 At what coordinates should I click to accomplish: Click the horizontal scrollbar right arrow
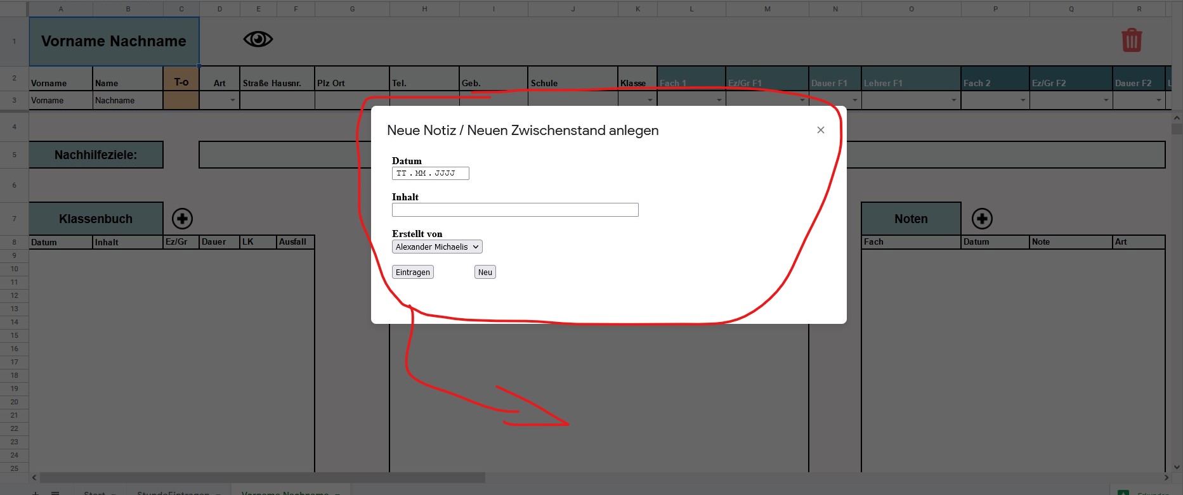(1167, 477)
